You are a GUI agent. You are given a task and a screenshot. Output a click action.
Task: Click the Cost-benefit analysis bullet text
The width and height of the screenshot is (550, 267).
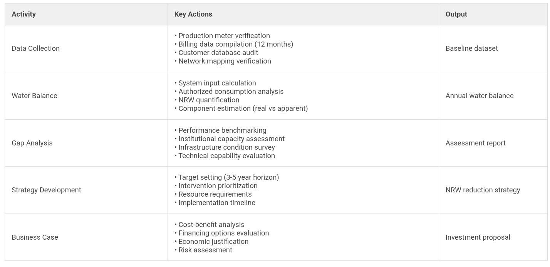tap(211, 225)
